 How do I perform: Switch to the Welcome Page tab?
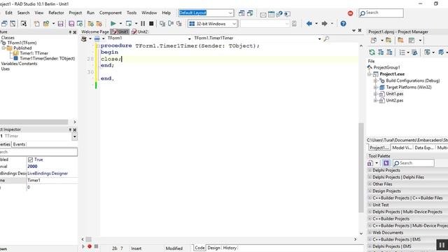point(95,31)
